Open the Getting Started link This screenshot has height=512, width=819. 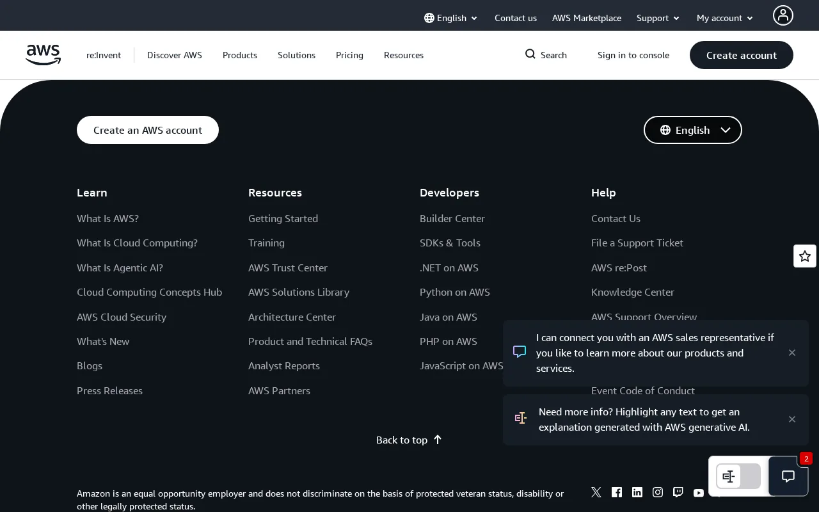pyautogui.click(x=283, y=218)
